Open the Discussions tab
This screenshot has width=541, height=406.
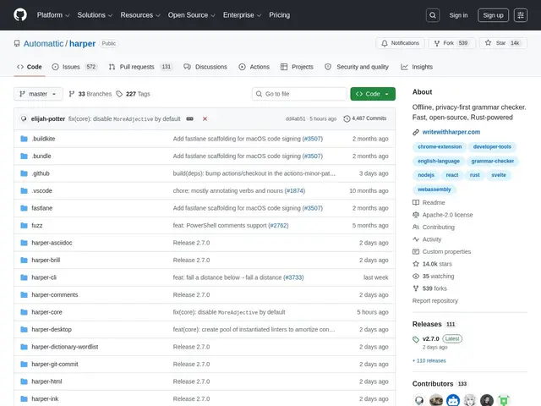pyautogui.click(x=205, y=67)
